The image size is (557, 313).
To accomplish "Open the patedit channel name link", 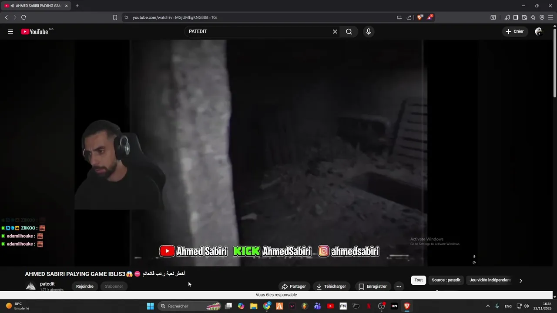I will click(47, 284).
